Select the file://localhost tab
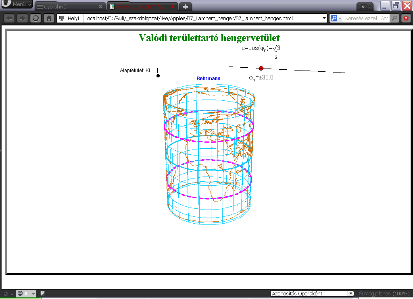The height and width of the screenshot is (299, 413). (142, 6)
